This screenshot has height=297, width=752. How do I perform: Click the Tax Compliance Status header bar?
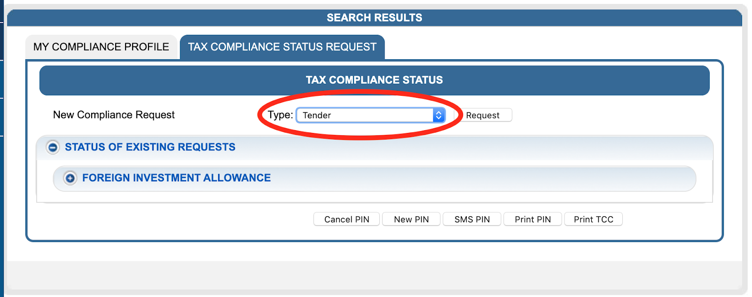pyautogui.click(x=375, y=80)
